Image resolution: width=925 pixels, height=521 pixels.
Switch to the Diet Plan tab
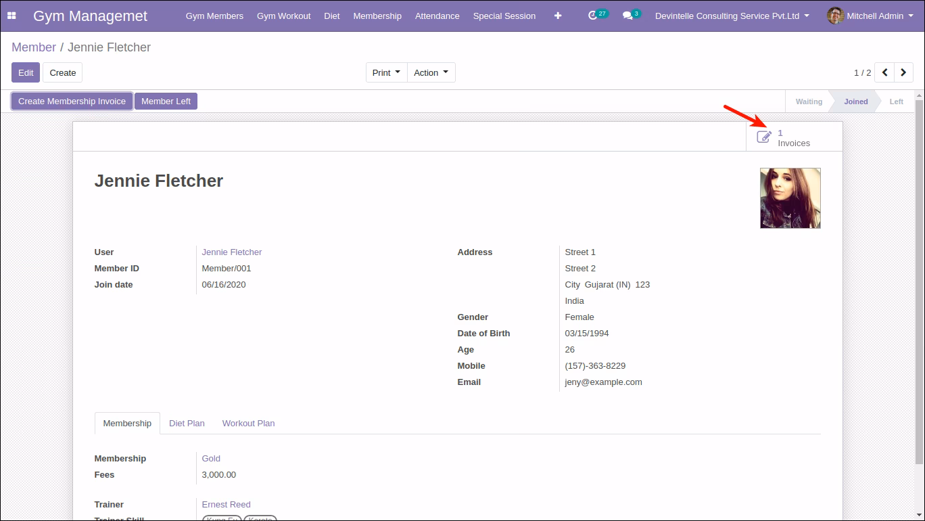pos(187,423)
